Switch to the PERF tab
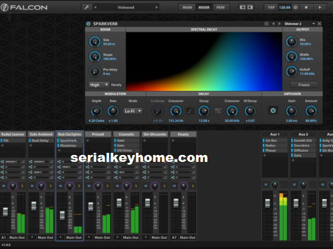 [x=220, y=7]
